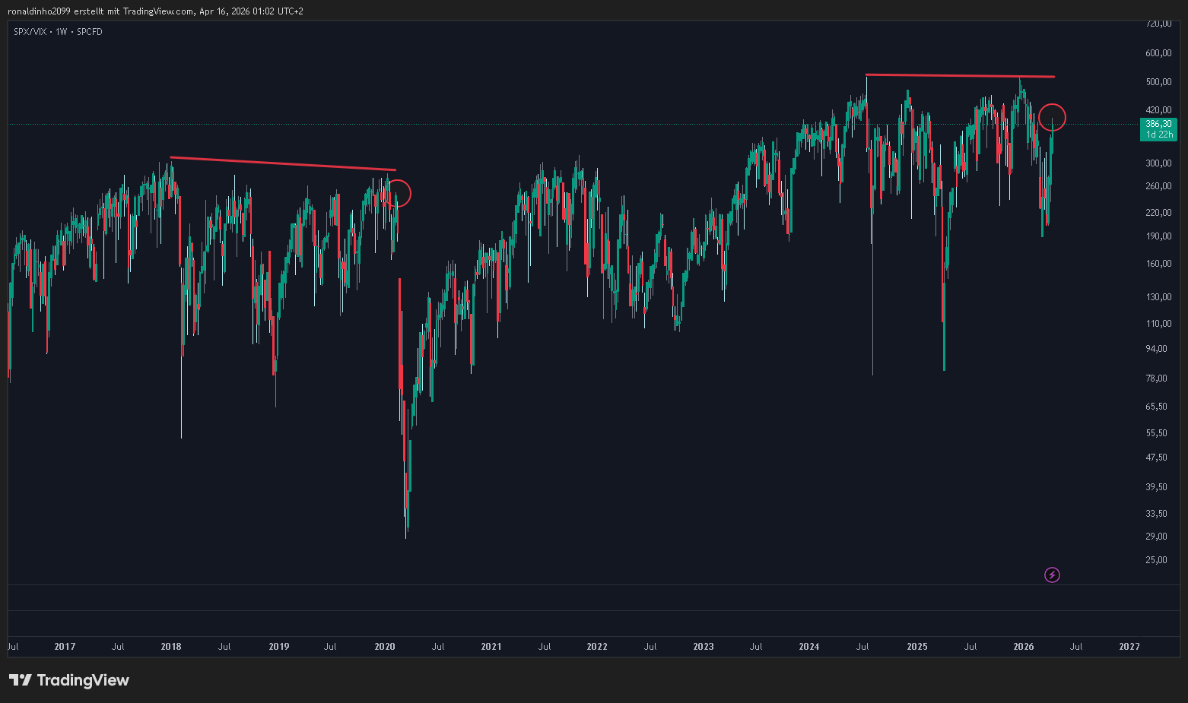Select the 2026 time axis label
1188x703 pixels.
click(1024, 647)
